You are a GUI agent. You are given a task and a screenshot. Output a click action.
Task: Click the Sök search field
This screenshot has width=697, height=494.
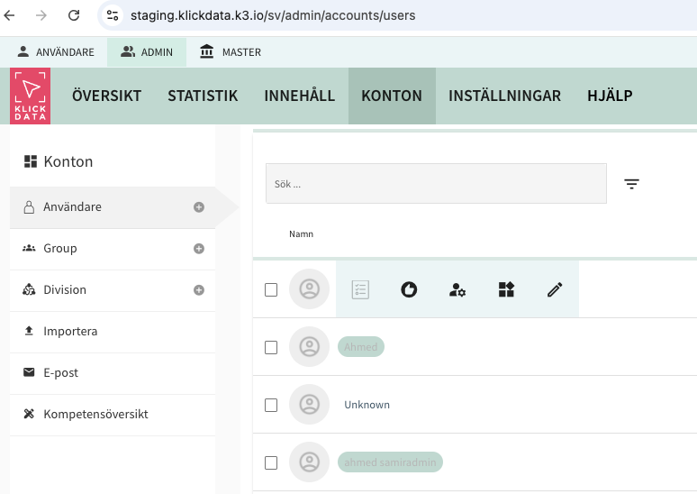[436, 184]
